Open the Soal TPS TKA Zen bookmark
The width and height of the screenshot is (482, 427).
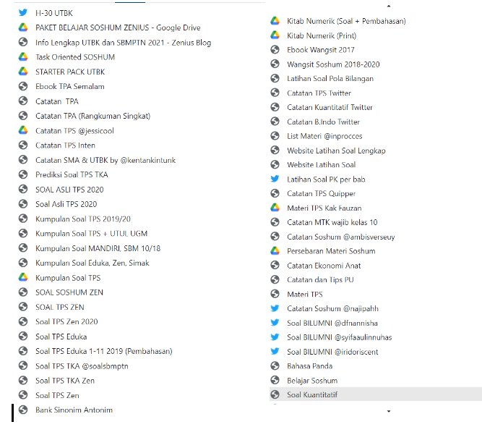[x=65, y=381]
